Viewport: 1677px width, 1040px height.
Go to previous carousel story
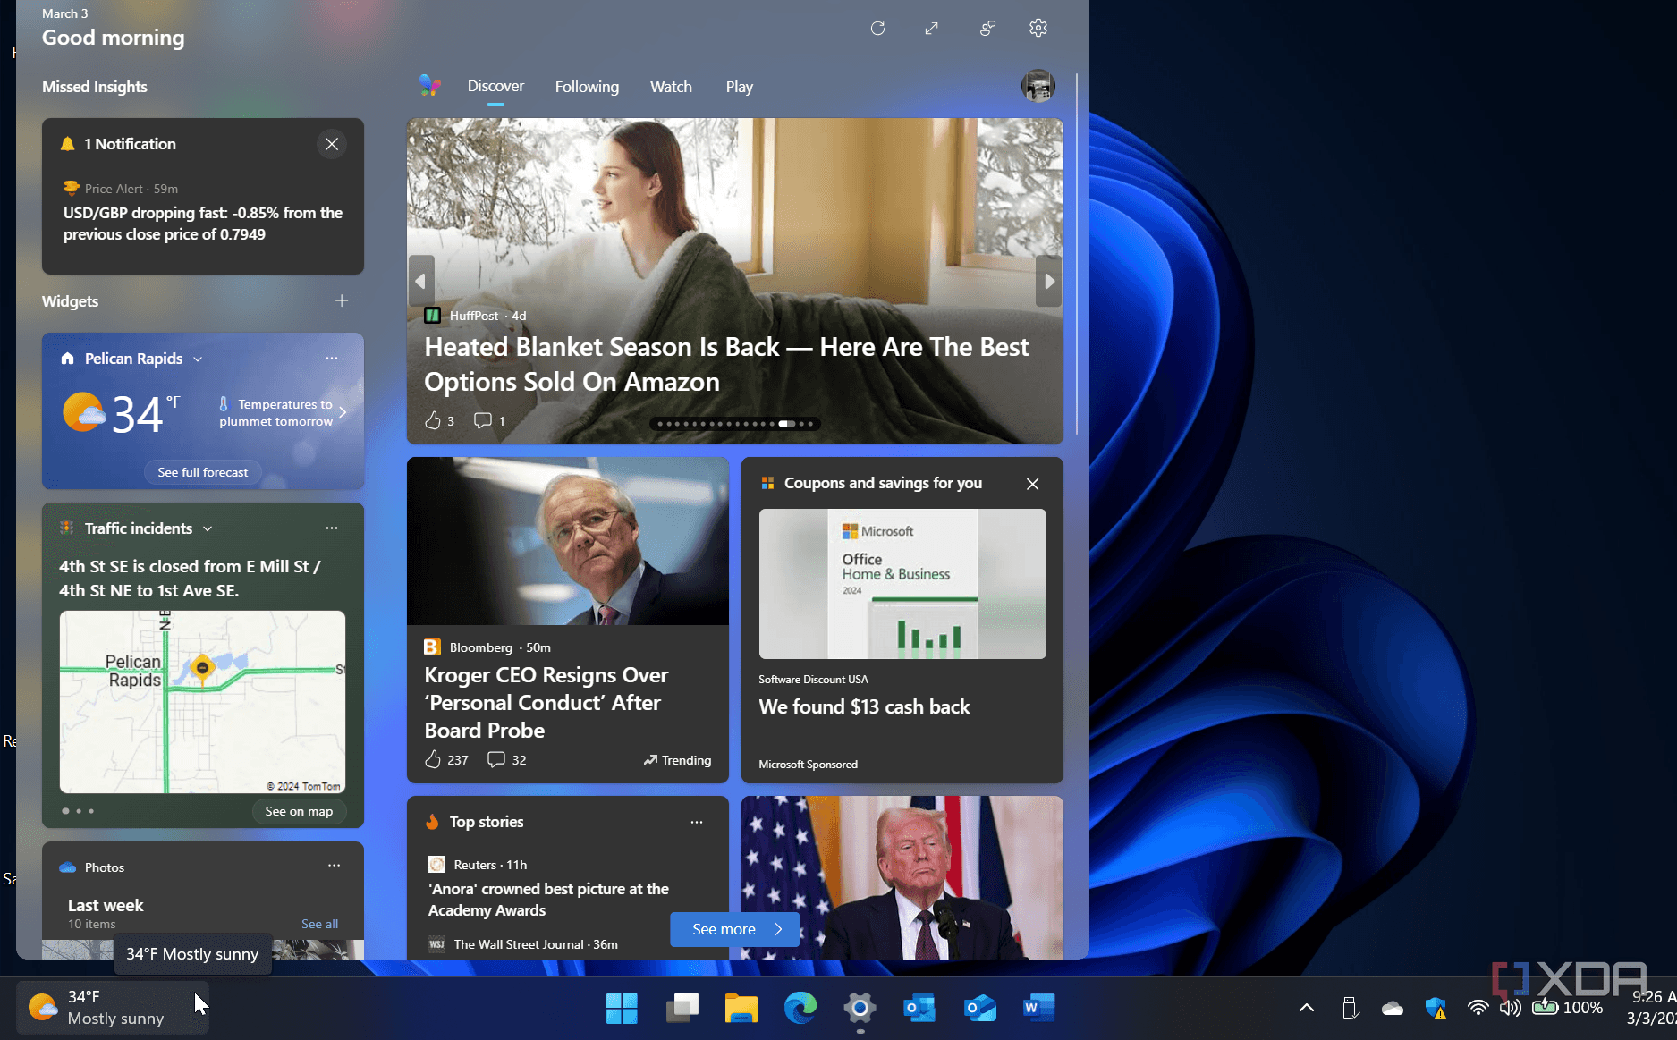(421, 282)
